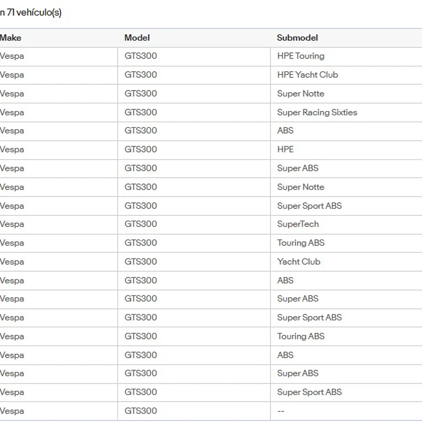Screen dimensions: 422x422
Task: Click 'Vespa' in the Super Racing Sixties row
Action: [12, 113]
